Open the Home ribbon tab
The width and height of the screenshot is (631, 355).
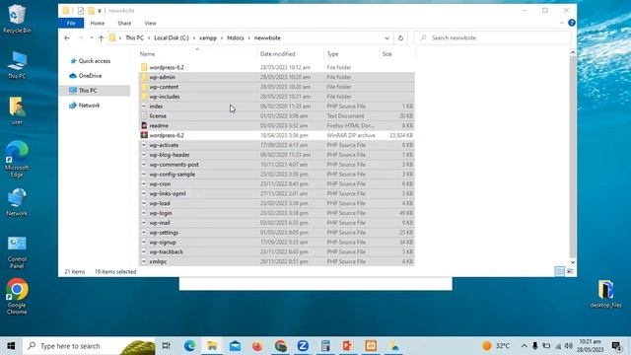98,23
